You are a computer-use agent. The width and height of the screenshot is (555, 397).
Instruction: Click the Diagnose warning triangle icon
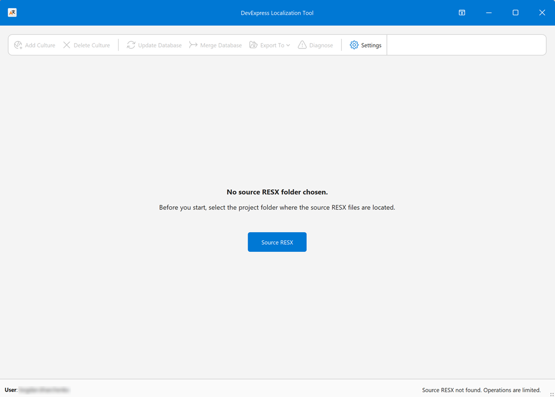(x=302, y=45)
